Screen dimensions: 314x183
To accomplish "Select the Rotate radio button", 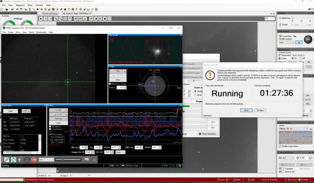I will pyautogui.click(x=195, y=91).
